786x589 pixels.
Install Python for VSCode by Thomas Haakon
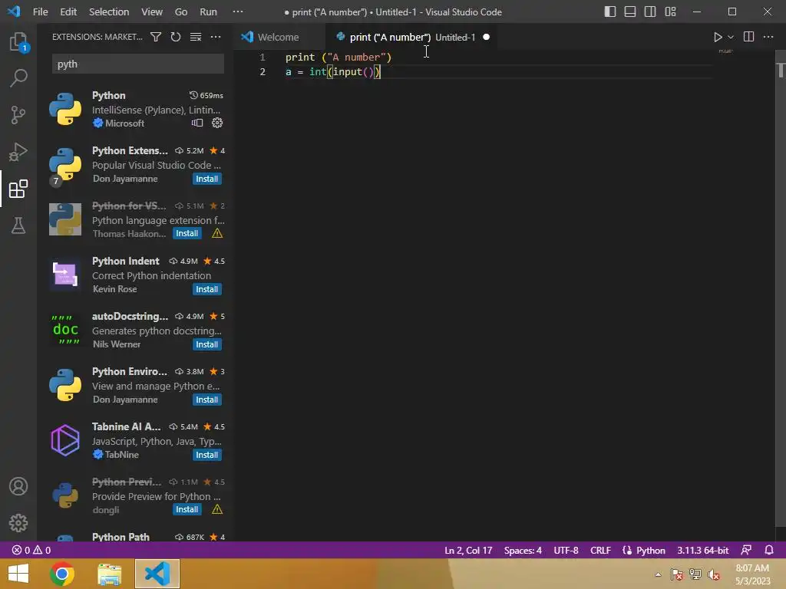coord(187,233)
